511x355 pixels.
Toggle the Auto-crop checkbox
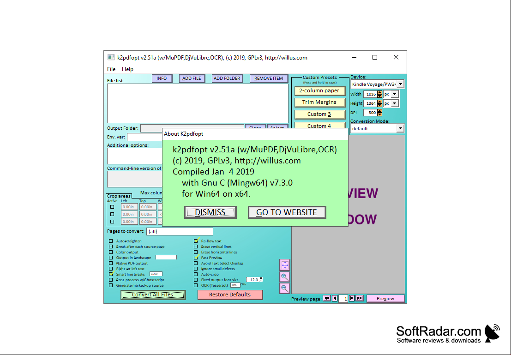pos(196,275)
